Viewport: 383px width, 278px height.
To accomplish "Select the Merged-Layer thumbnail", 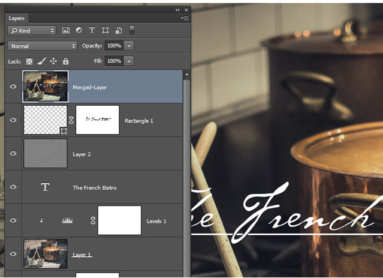I will point(46,86).
